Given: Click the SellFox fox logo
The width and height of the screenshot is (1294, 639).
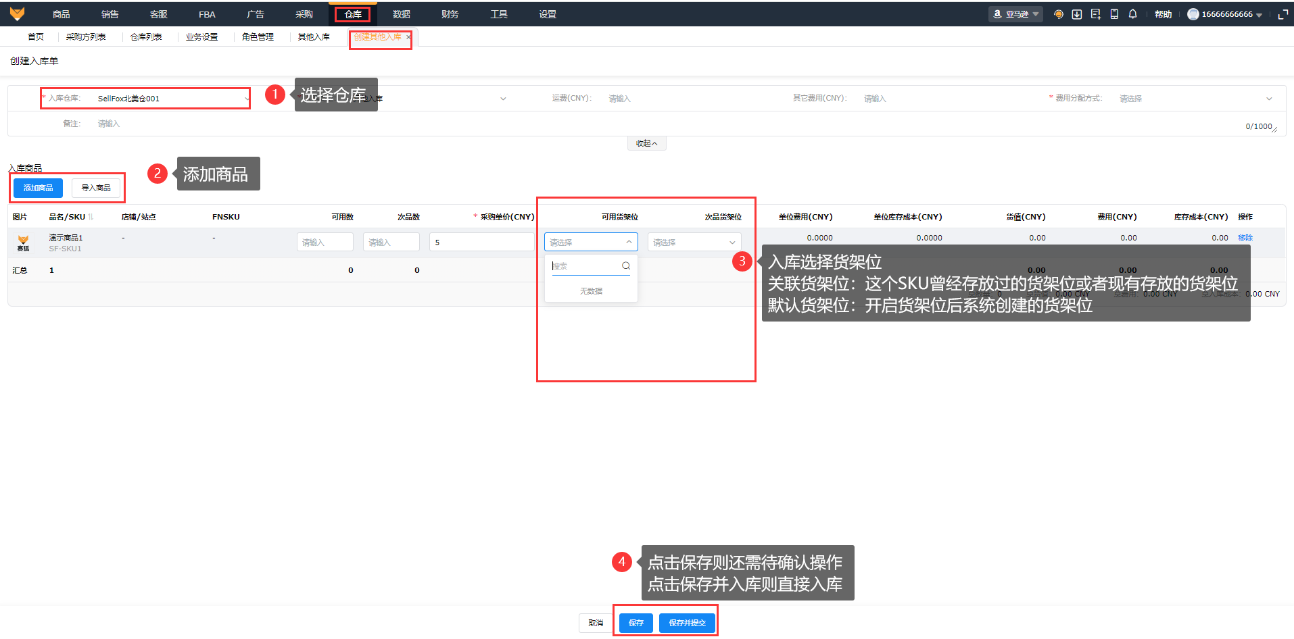Looking at the screenshot, I should [17, 14].
